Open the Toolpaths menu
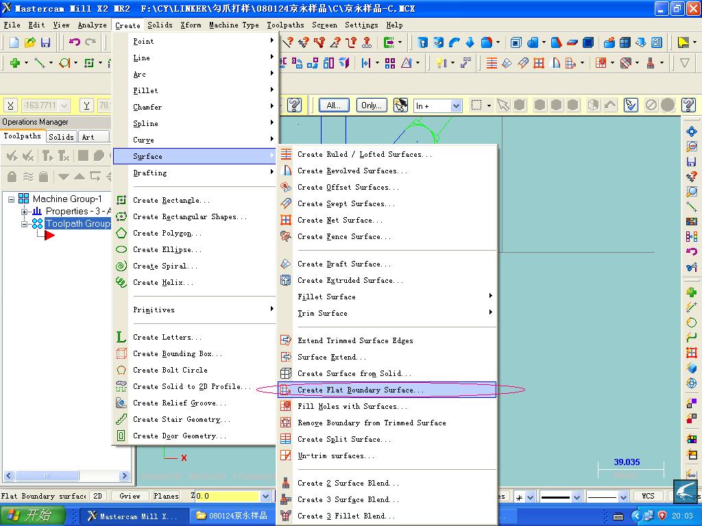 click(285, 25)
